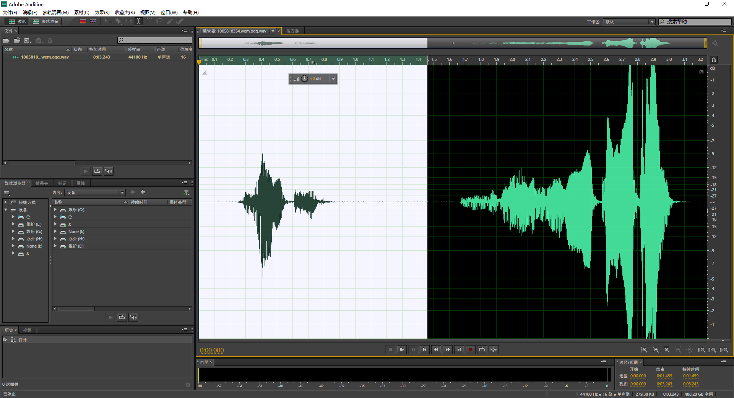
Task: Open Files panel options menu
Action: click(x=184, y=31)
